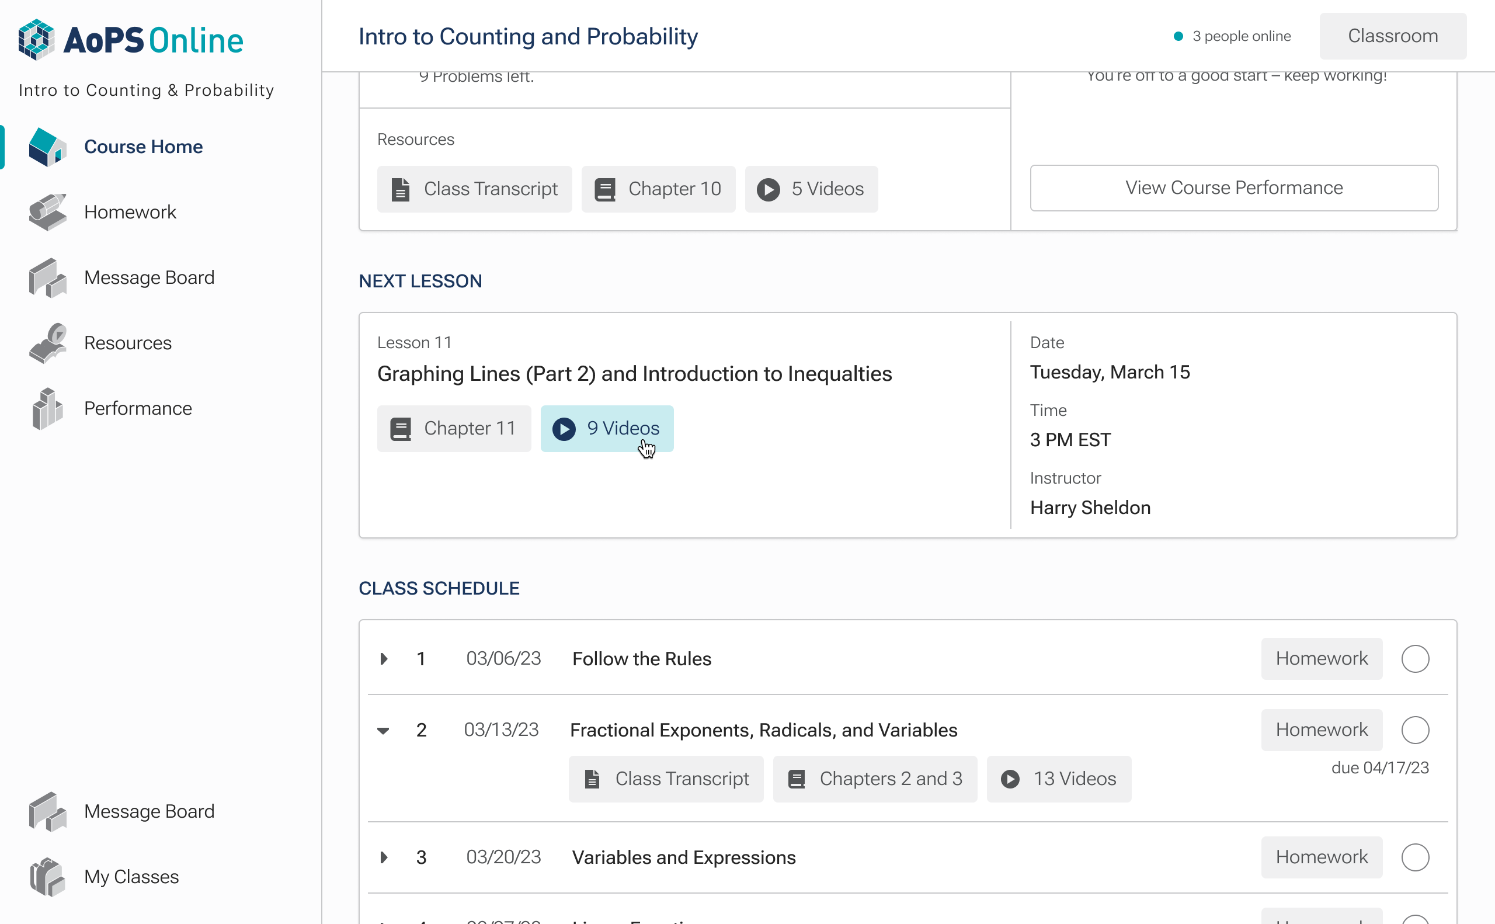Enter the Classroom
Screen dimensions: 1495x924
pyautogui.click(x=1392, y=36)
